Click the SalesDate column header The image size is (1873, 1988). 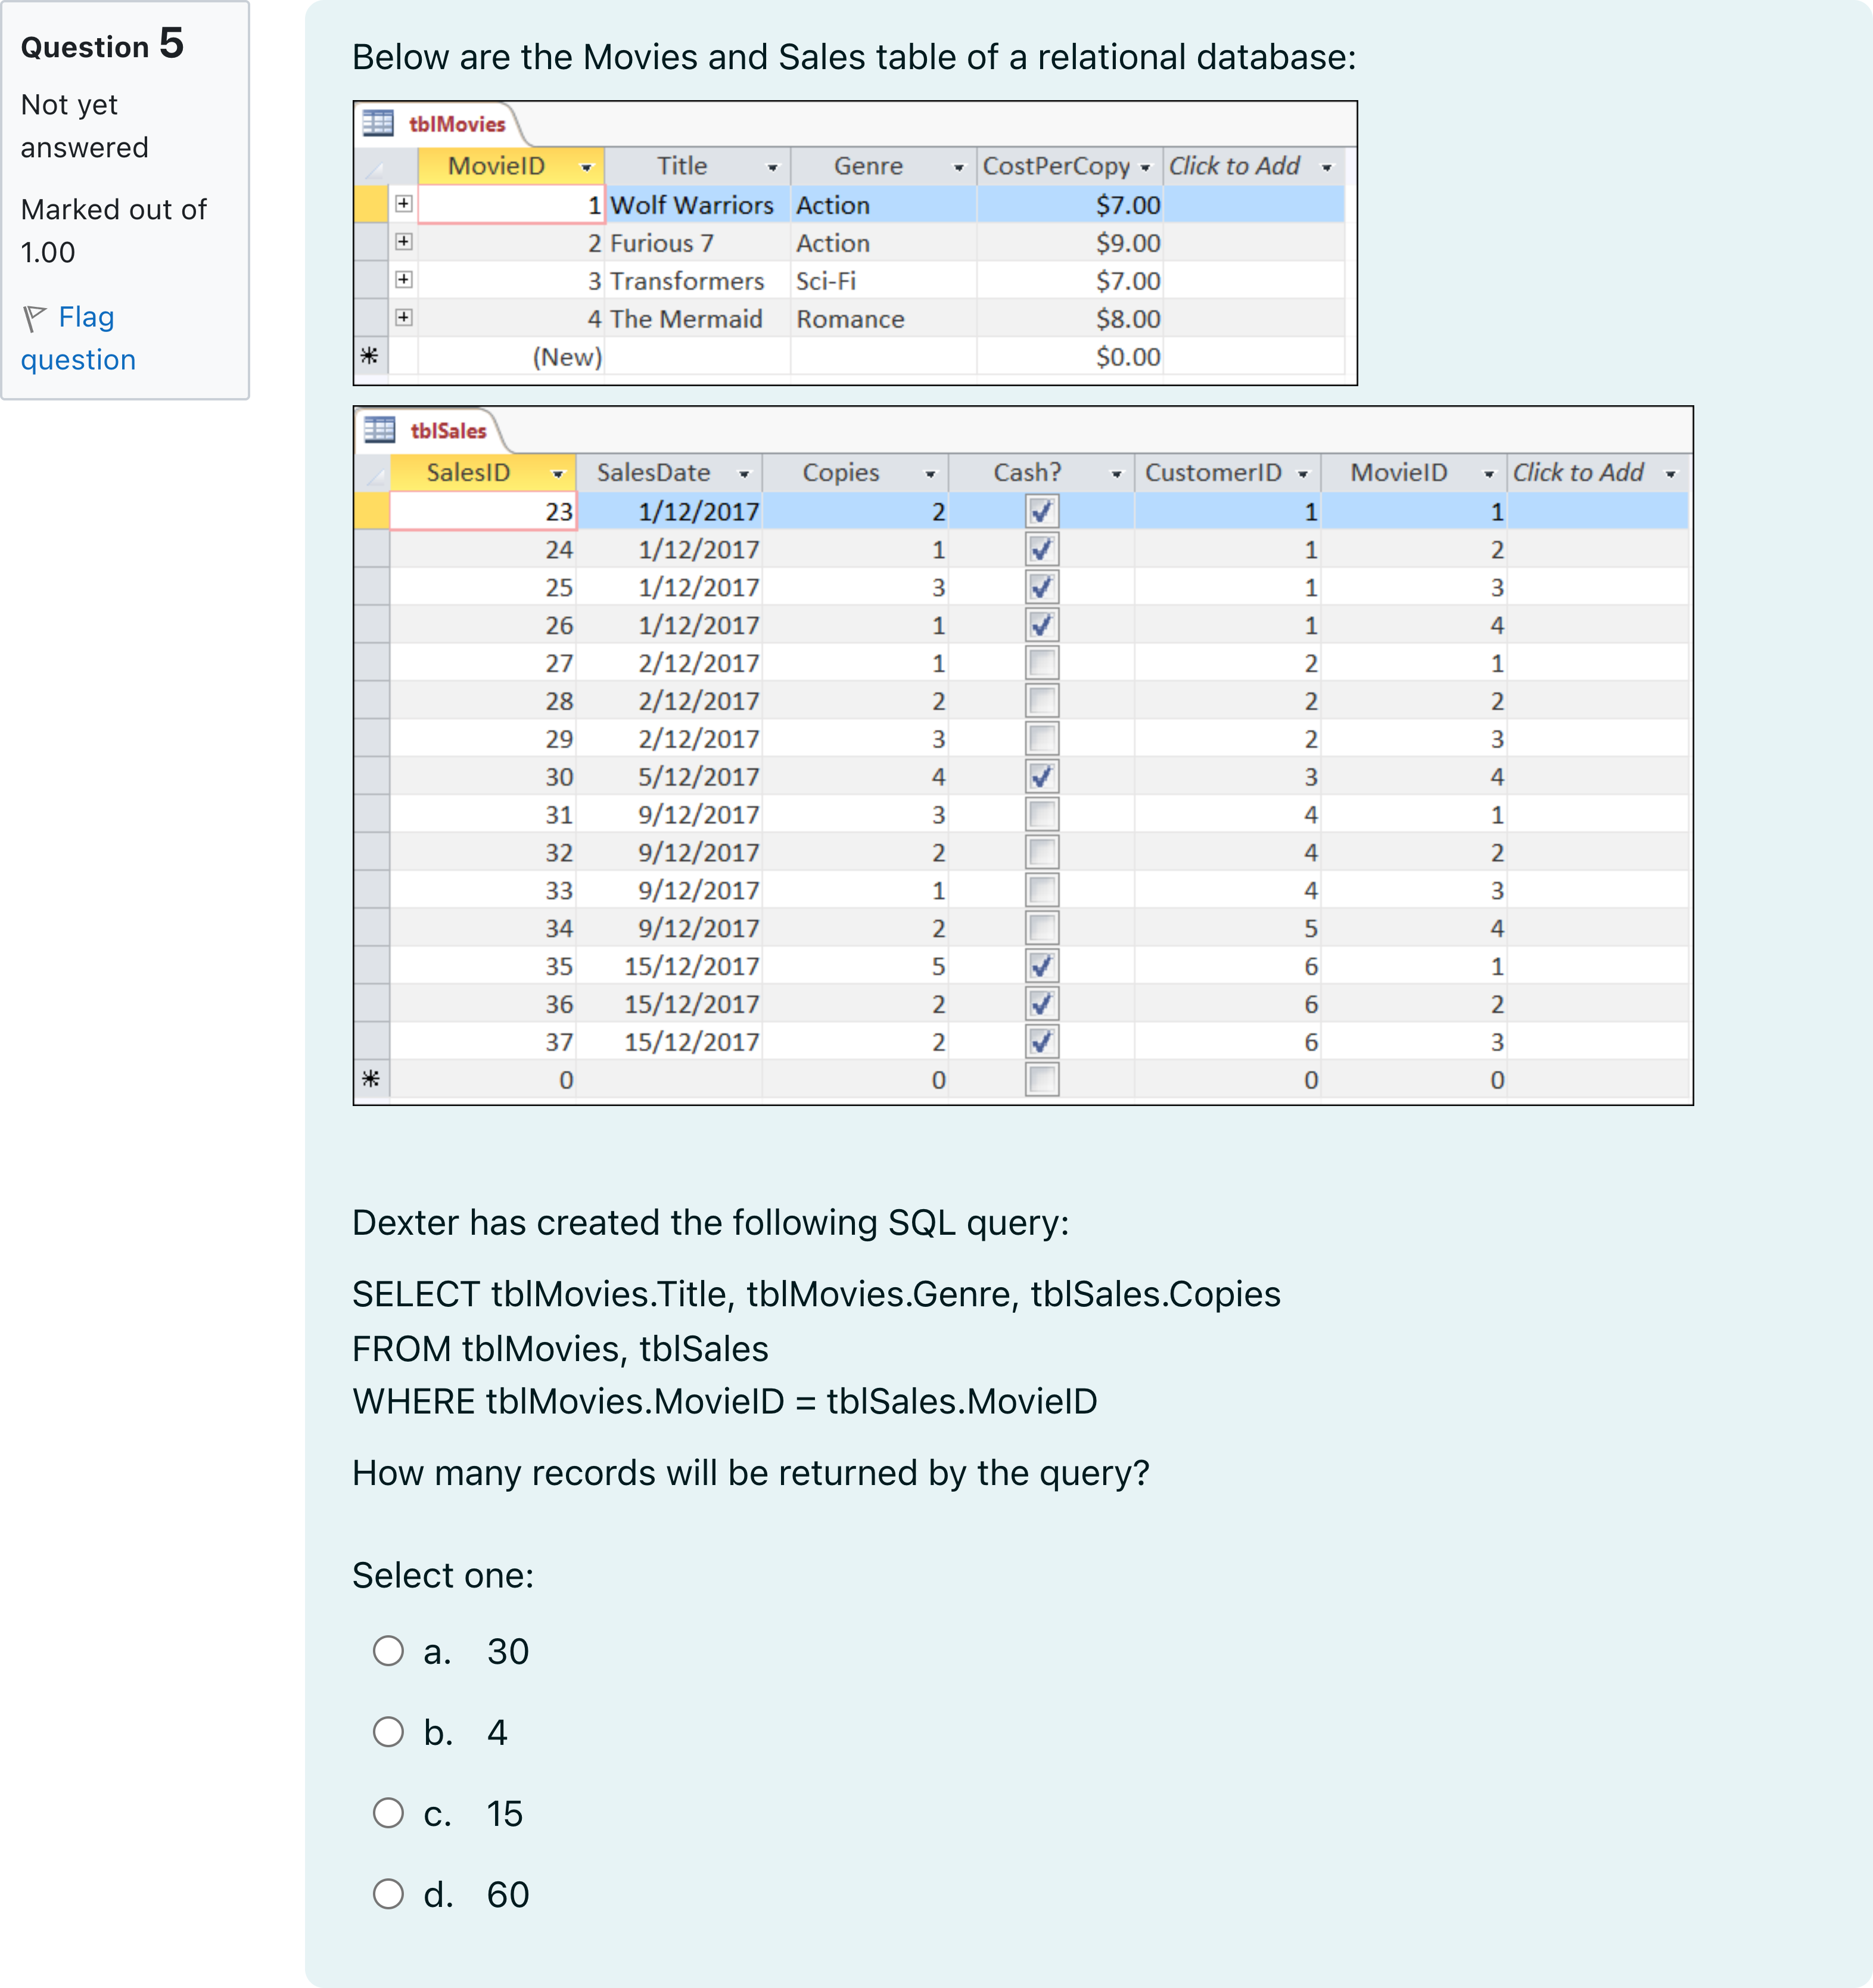[670, 473]
